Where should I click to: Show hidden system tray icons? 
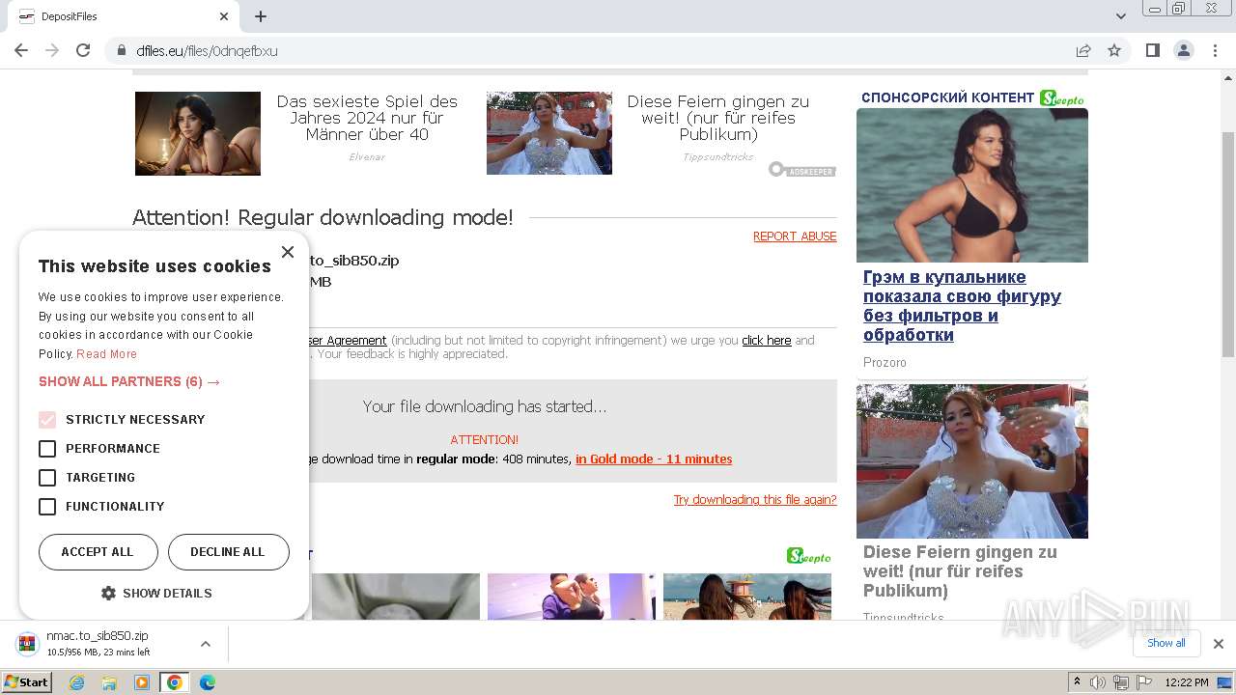point(1077,682)
